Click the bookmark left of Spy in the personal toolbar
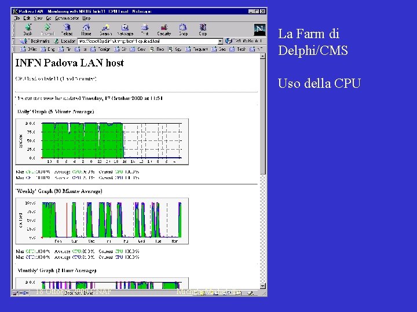 (157, 49)
